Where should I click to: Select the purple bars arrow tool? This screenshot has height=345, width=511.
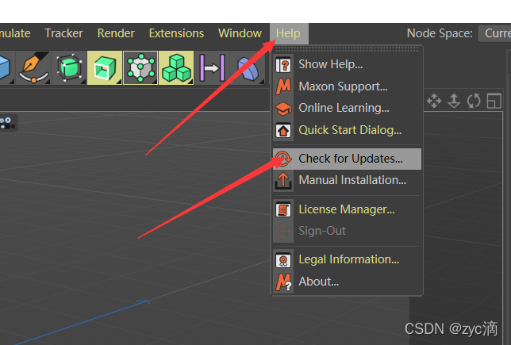[x=212, y=67]
